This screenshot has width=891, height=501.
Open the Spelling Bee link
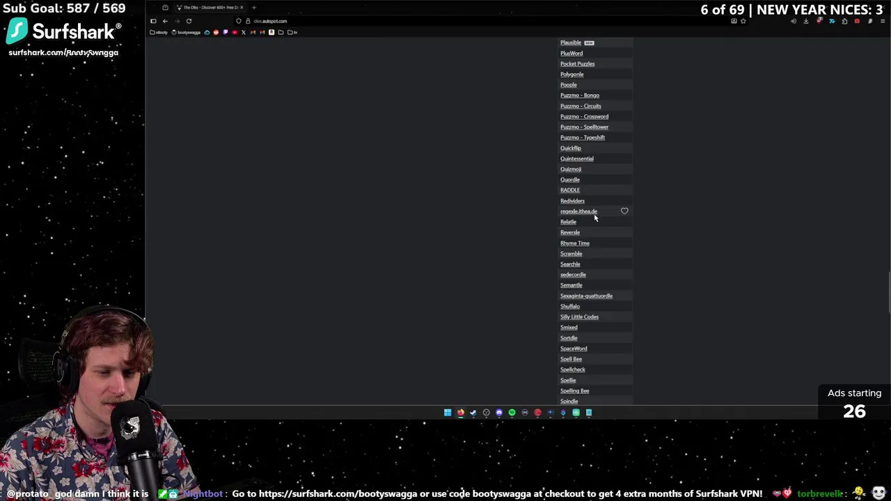point(574,391)
